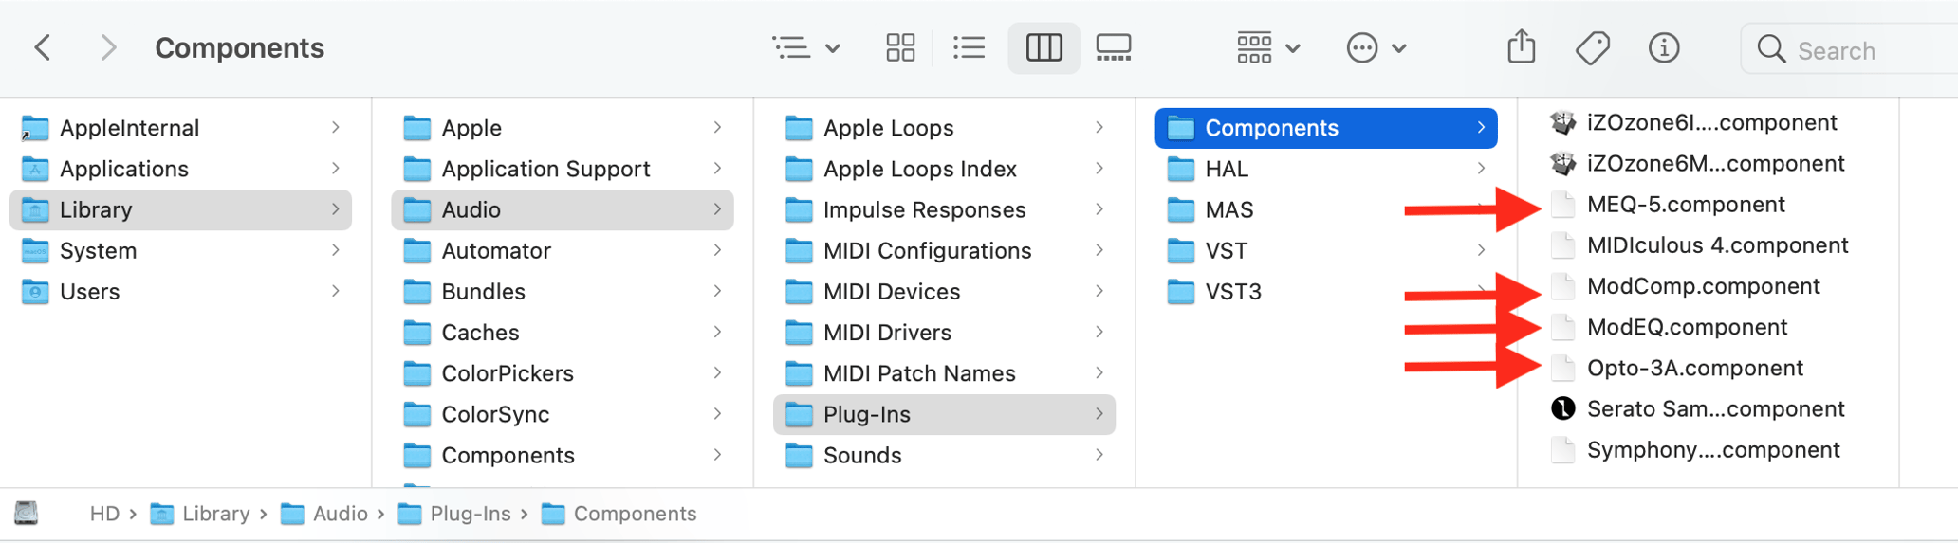This screenshot has height=543, width=1958.
Task: Select the ColorPickers folder
Action: [562, 373]
